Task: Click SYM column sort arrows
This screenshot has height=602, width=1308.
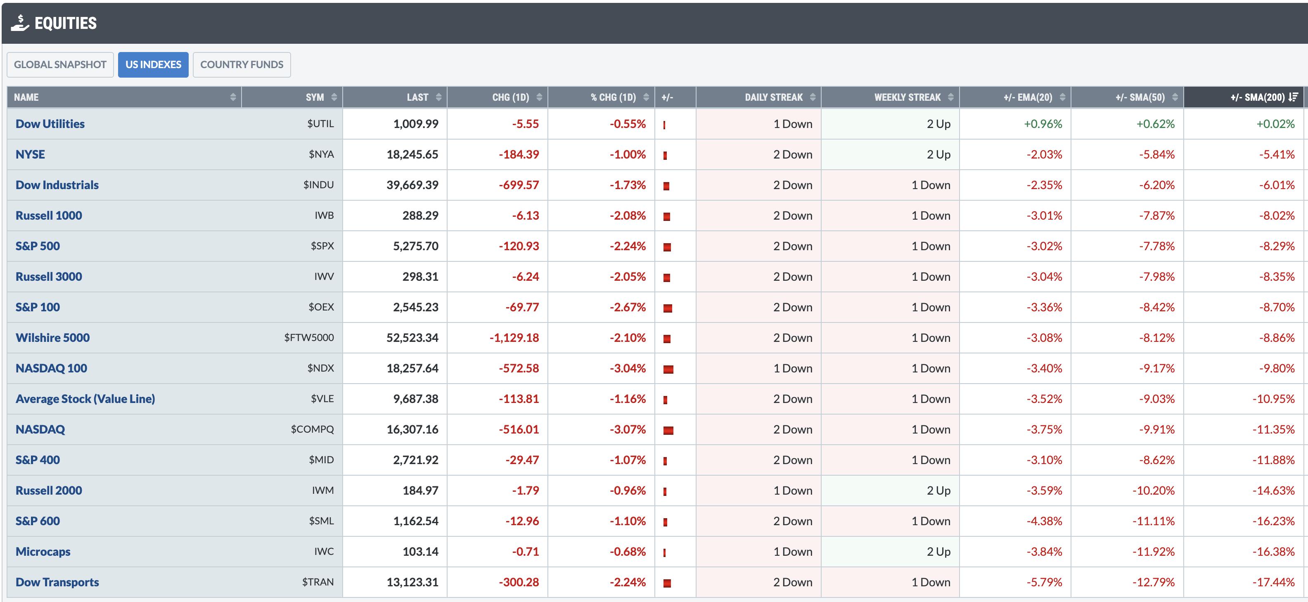Action: click(334, 97)
